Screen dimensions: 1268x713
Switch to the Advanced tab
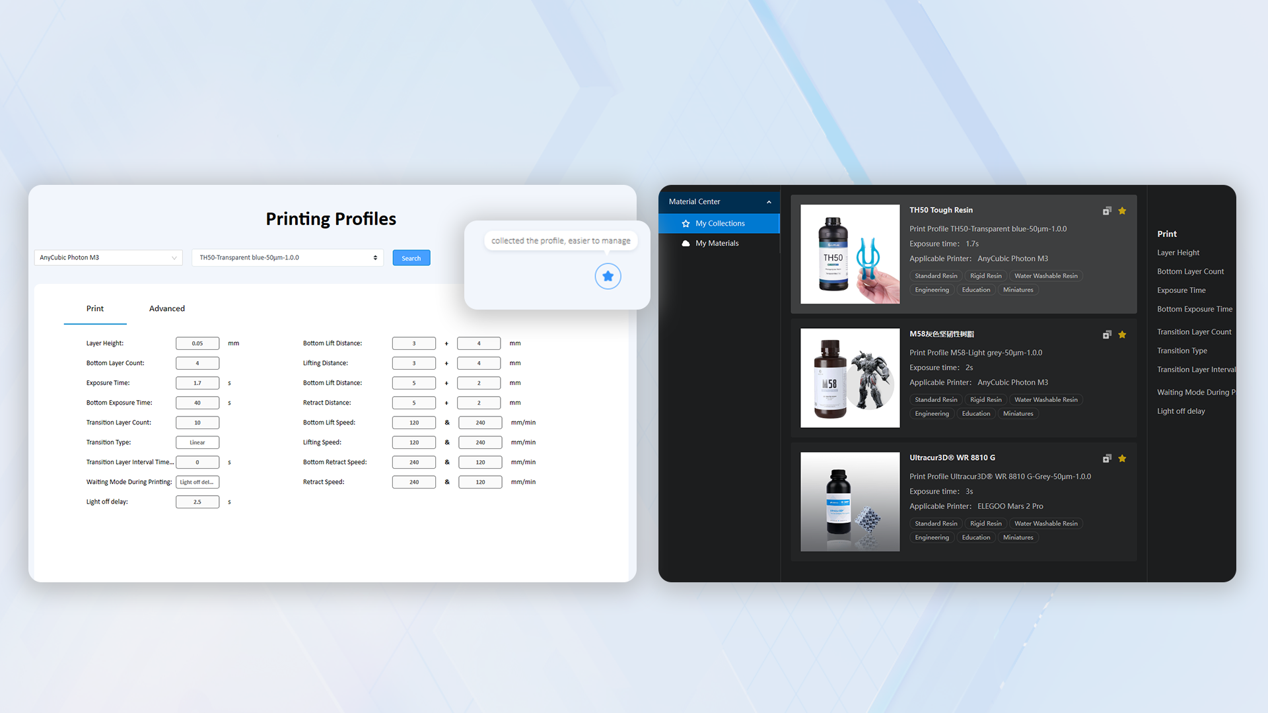point(167,308)
